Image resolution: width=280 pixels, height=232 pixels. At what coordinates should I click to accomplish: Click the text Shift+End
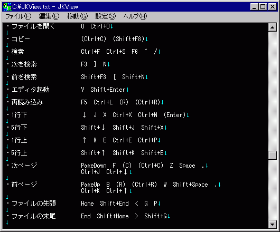point(114,204)
